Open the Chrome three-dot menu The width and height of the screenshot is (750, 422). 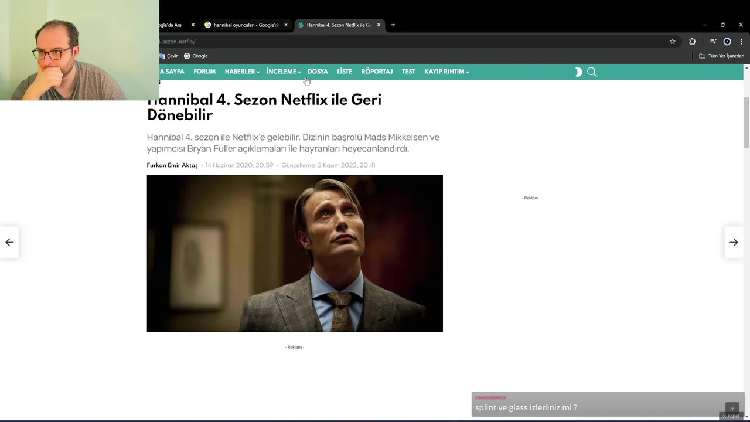click(x=741, y=42)
